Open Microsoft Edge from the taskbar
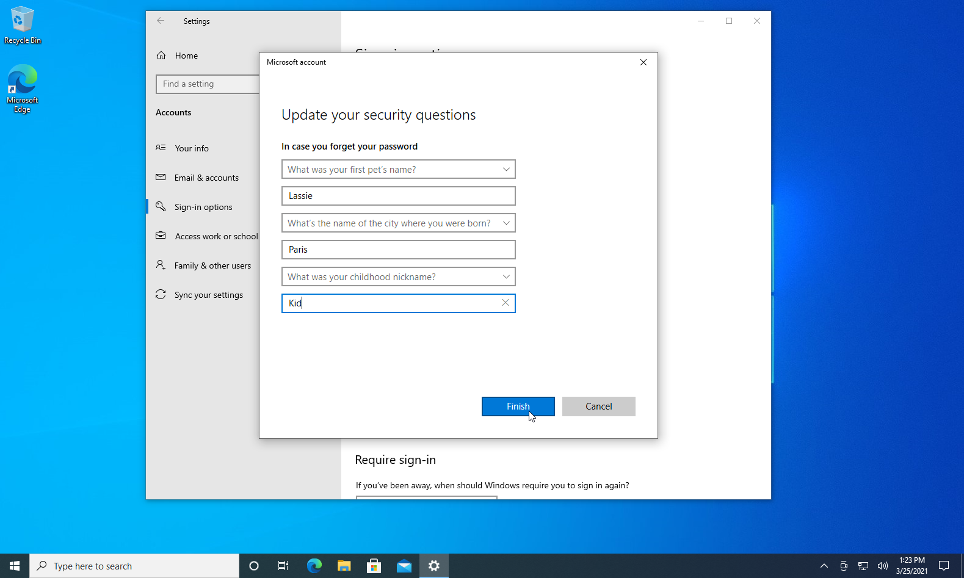 point(314,566)
